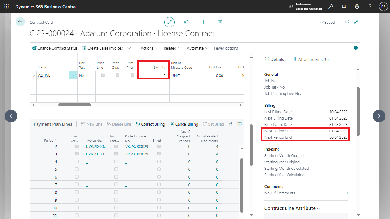Toggle Invoice Created checkbox for period 5
The height and width of the screenshot is (219, 390).
[76, 169]
